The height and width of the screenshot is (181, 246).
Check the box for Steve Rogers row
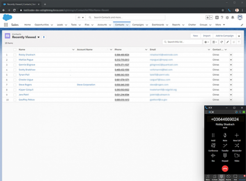pyautogui.click(x=15, y=85)
